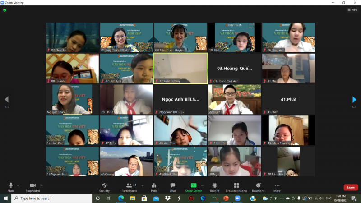Stop the camera video

32,187
